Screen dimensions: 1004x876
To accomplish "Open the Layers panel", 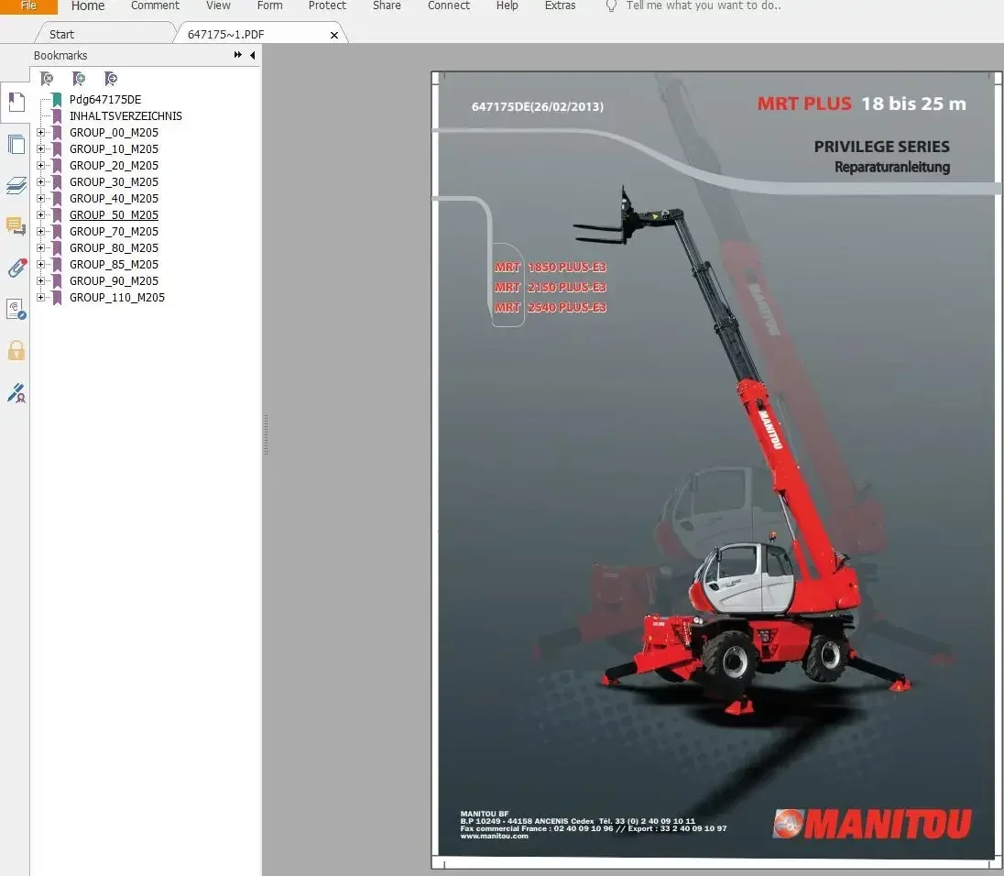I will (x=16, y=186).
